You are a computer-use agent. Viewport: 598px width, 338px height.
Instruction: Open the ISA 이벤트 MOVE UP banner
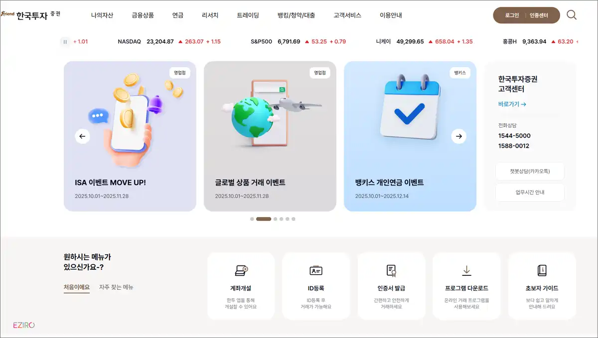pyautogui.click(x=130, y=136)
